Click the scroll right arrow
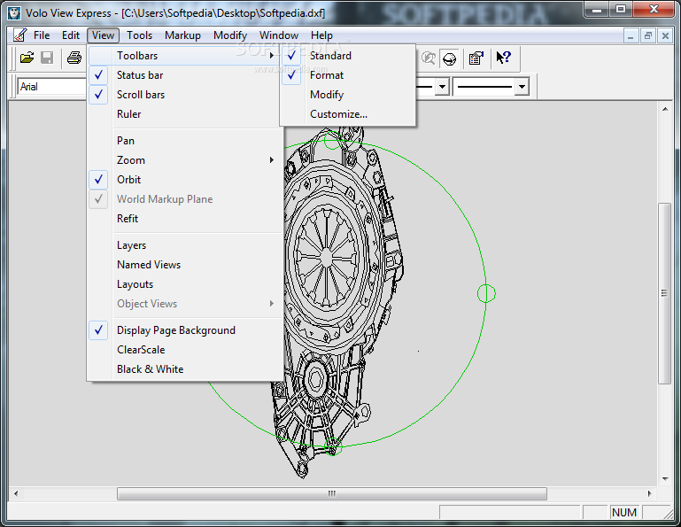 click(x=649, y=493)
